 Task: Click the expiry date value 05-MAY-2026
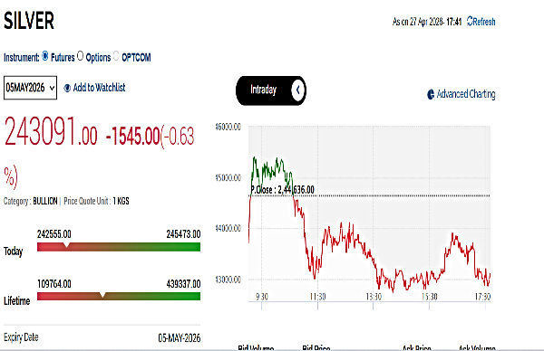tap(179, 337)
